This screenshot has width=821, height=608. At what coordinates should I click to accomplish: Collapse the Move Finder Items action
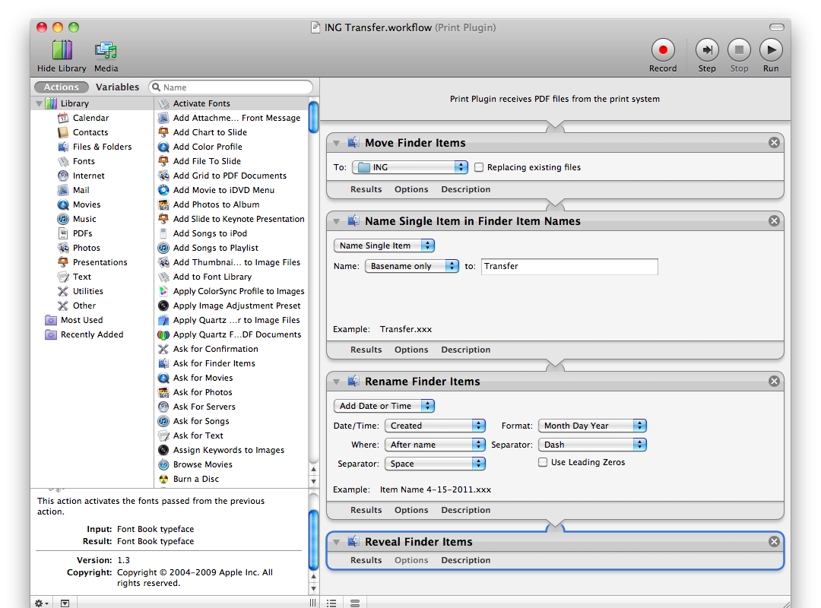(337, 143)
